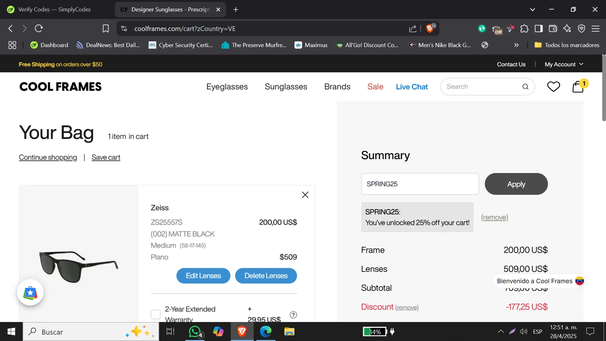
Task: Follow the Continue shopping link
Action: coord(48,158)
